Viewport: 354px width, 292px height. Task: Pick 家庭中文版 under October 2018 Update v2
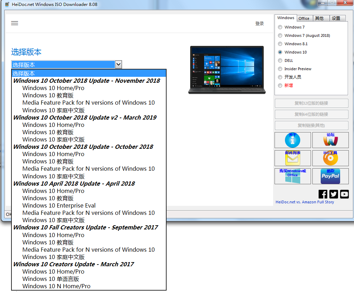[89, 139]
